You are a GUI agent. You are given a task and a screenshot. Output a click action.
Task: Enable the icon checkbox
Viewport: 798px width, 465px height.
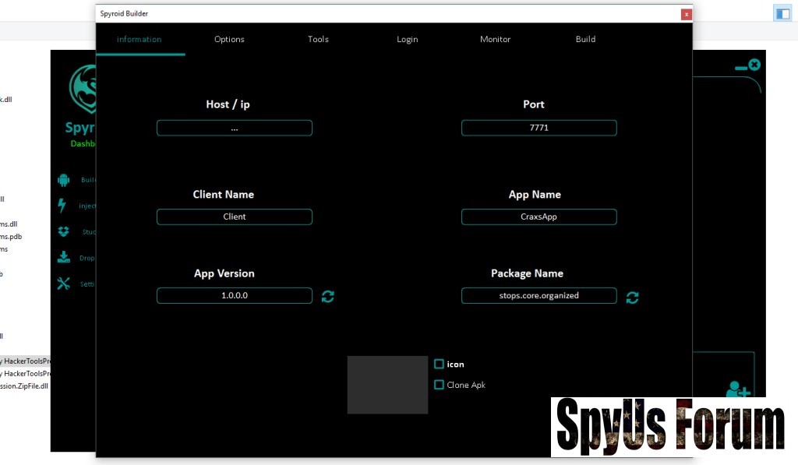(439, 364)
